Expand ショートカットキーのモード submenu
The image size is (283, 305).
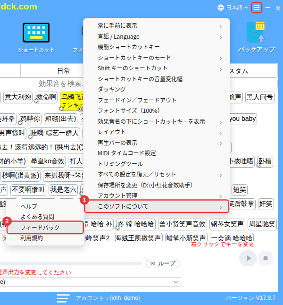[157, 58]
